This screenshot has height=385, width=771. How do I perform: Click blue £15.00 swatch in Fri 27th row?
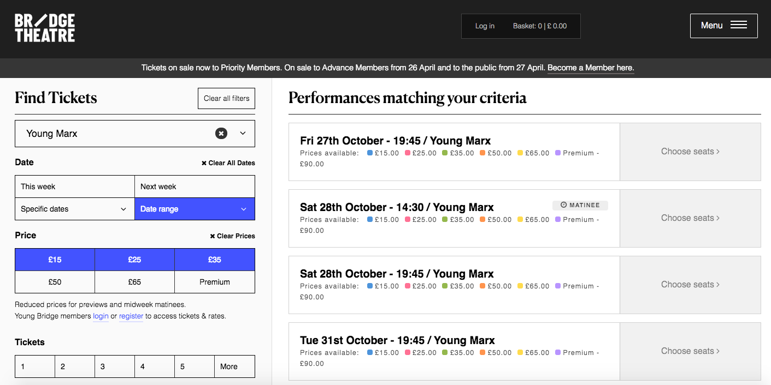[370, 153]
